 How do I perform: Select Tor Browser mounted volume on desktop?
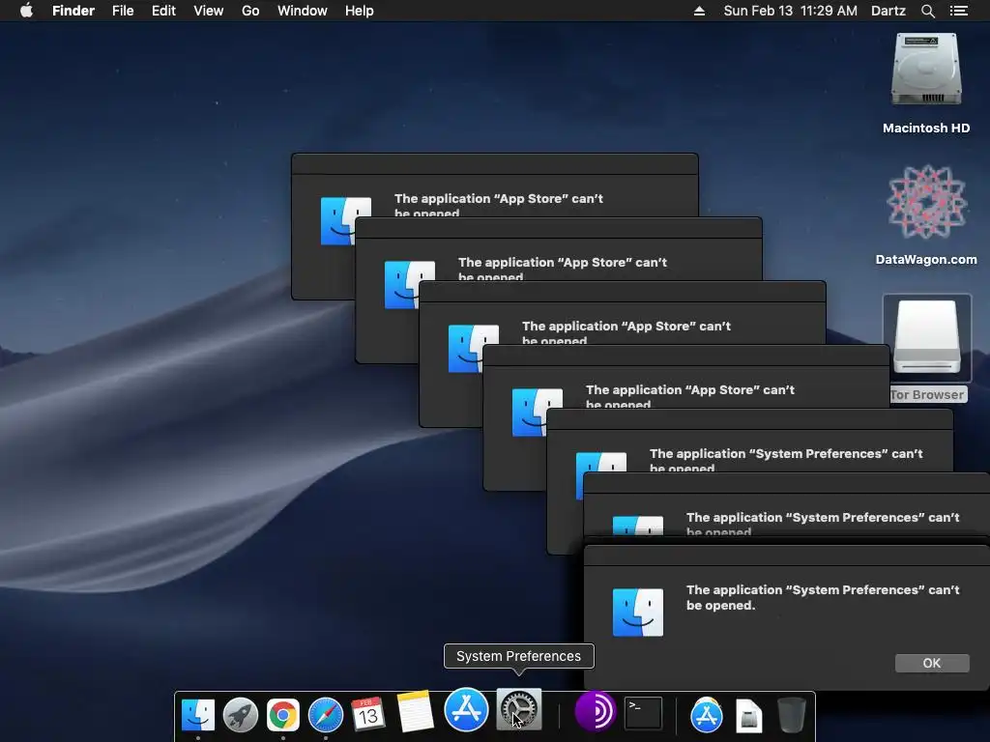pos(927,337)
